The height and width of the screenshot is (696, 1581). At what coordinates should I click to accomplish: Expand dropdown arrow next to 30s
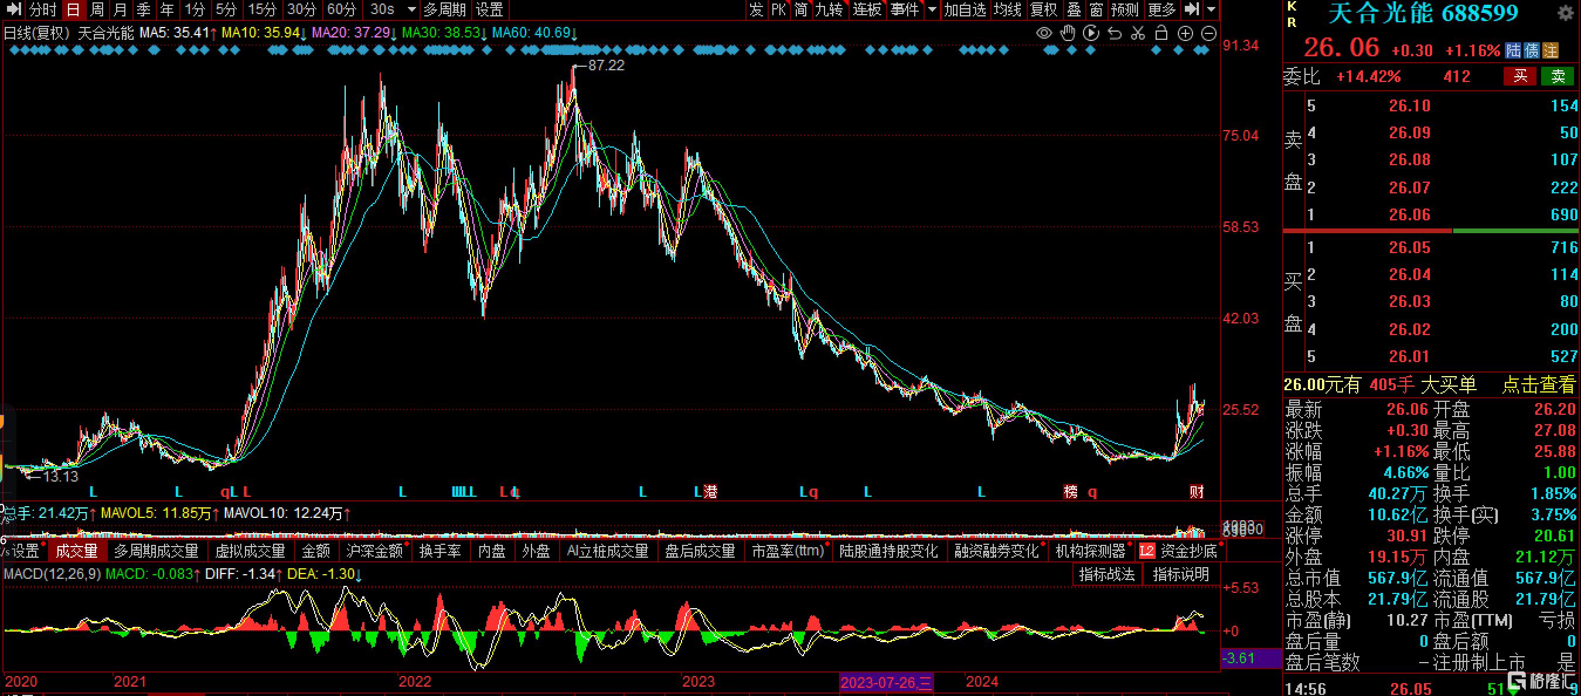tap(412, 9)
